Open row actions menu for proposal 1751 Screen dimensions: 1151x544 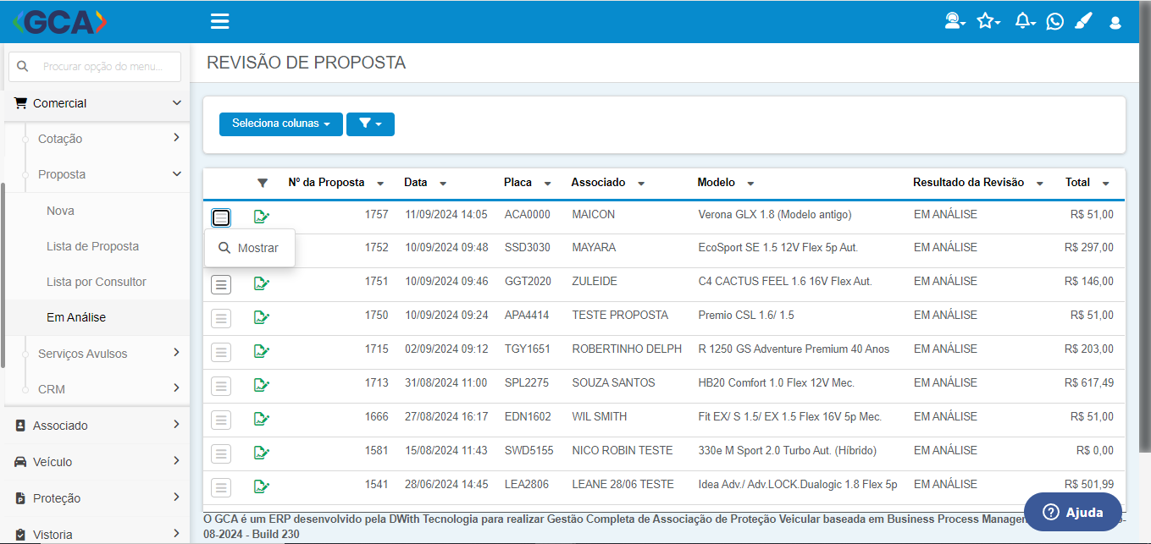click(221, 284)
